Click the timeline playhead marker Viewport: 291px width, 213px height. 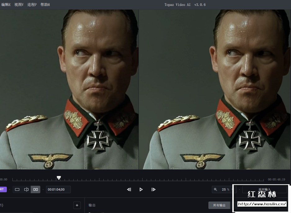pyautogui.click(x=59, y=178)
